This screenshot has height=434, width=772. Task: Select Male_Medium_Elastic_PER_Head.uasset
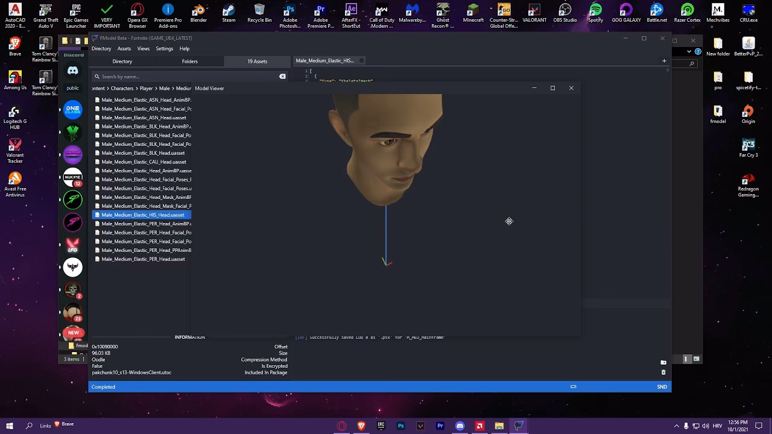[142, 259]
